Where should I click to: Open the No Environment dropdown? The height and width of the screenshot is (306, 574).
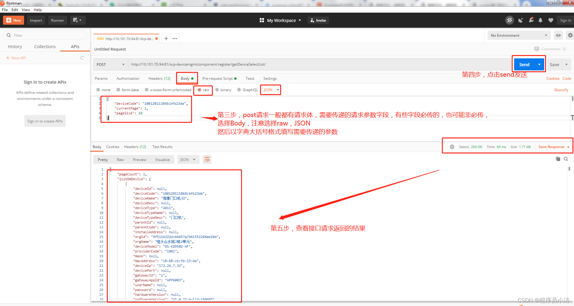(x=519, y=35)
